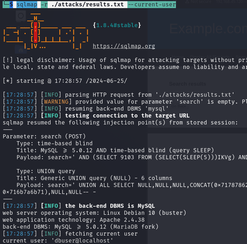247x244 pixels.
Task: Click the --current-user option in the command
Action: click(x=152, y=4)
